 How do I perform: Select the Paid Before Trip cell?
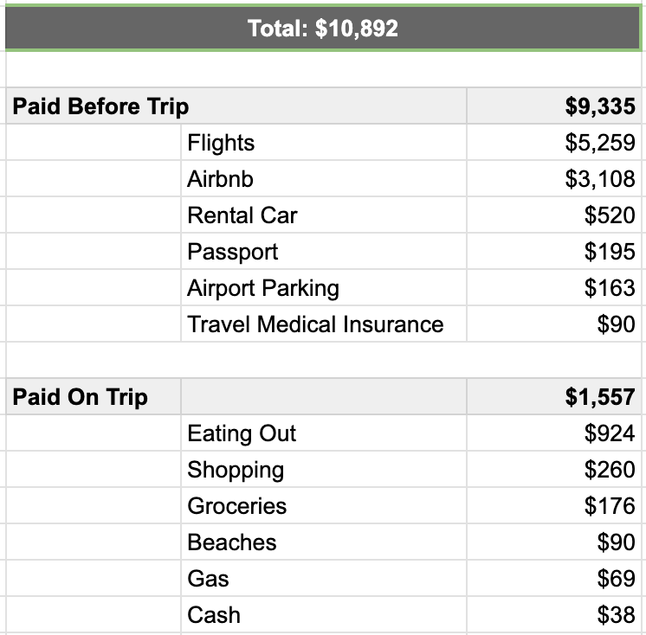click(236, 106)
